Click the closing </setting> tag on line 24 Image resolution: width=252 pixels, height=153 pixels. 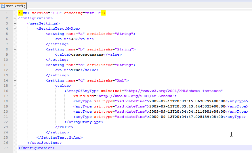pyautogui.click(x=57, y=132)
